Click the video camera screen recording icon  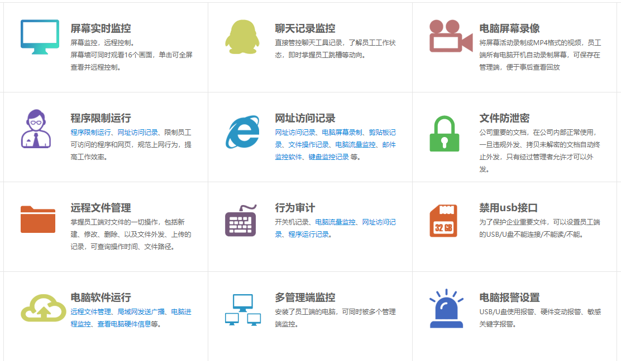click(x=450, y=37)
